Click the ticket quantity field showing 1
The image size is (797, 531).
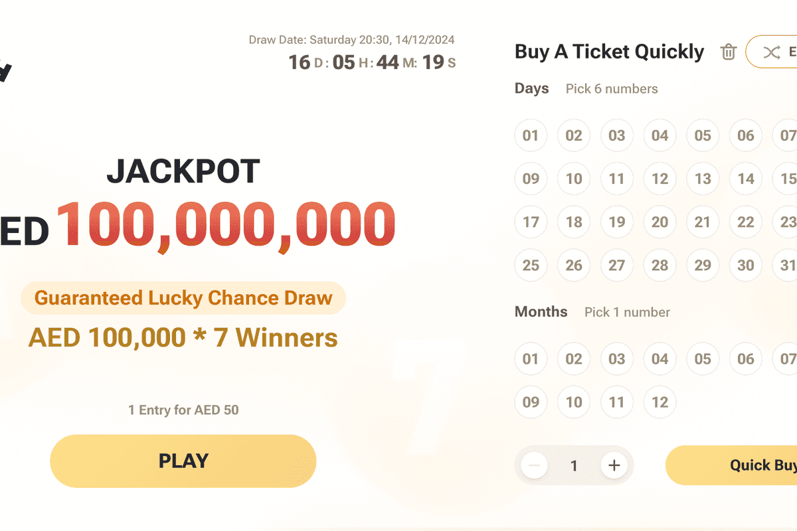click(x=574, y=465)
